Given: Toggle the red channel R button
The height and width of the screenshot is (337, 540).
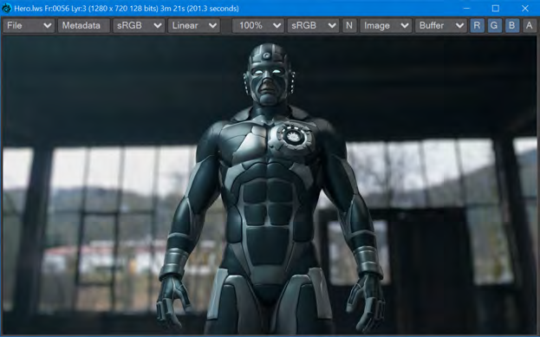Looking at the screenshot, I should click(477, 25).
